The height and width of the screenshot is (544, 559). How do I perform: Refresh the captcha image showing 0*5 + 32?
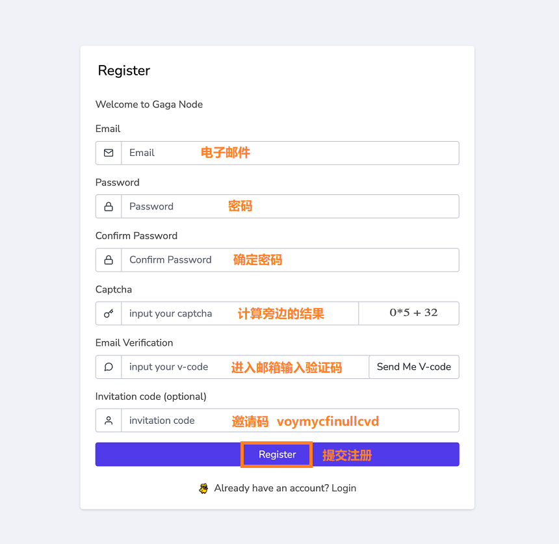click(409, 313)
